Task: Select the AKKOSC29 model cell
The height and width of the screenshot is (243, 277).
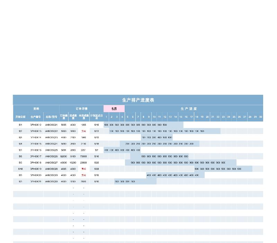Action: (x=51, y=175)
